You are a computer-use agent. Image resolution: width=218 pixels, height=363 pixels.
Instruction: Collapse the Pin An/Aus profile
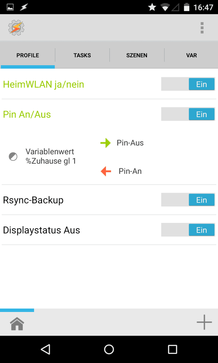pyautogui.click(x=27, y=114)
